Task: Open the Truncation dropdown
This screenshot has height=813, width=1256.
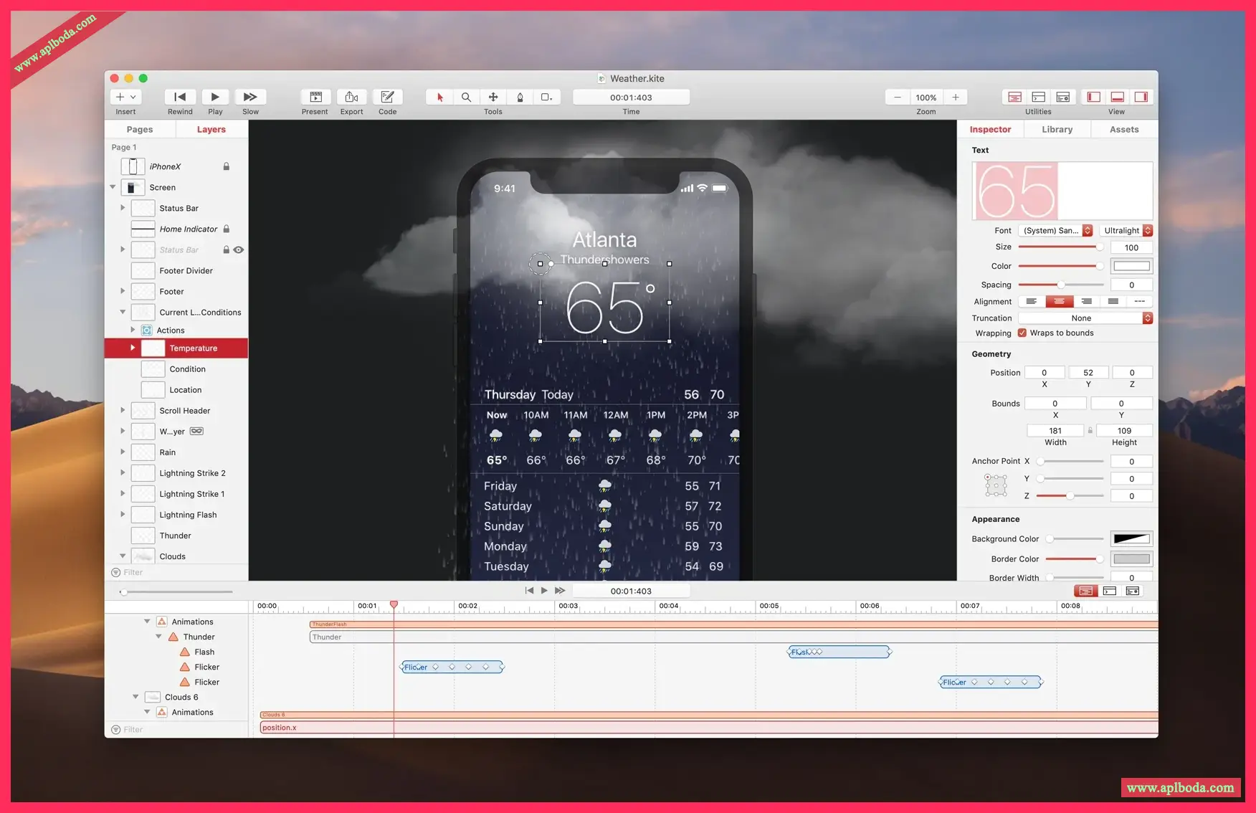Action: coord(1085,318)
